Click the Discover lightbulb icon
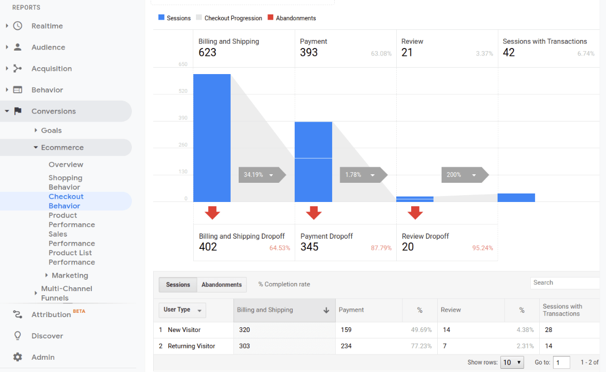606x372 pixels. [18, 336]
